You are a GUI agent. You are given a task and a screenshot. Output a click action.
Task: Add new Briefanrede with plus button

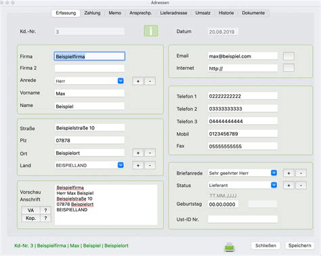point(288,173)
